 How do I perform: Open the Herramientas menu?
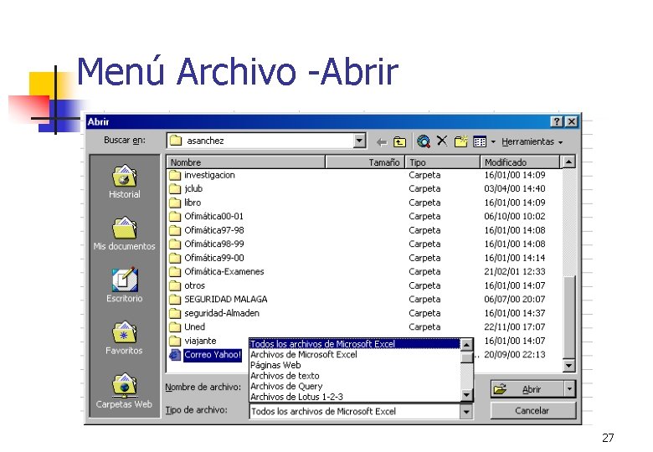532,142
